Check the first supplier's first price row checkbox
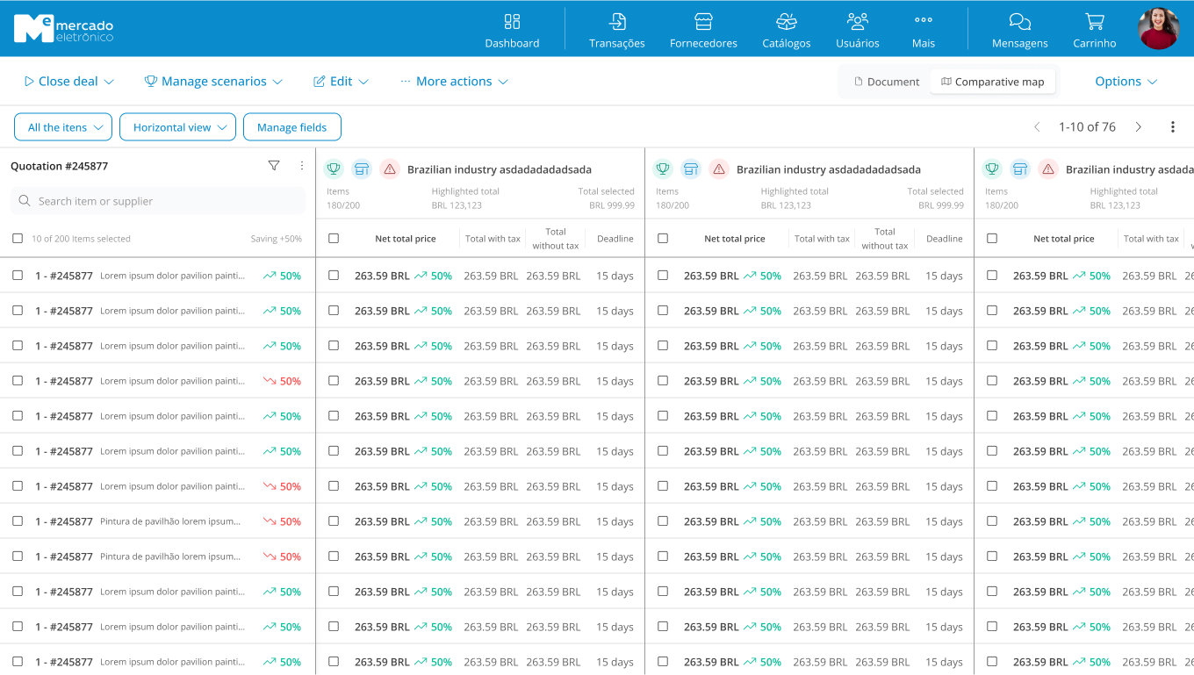1194x675 pixels. point(334,275)
